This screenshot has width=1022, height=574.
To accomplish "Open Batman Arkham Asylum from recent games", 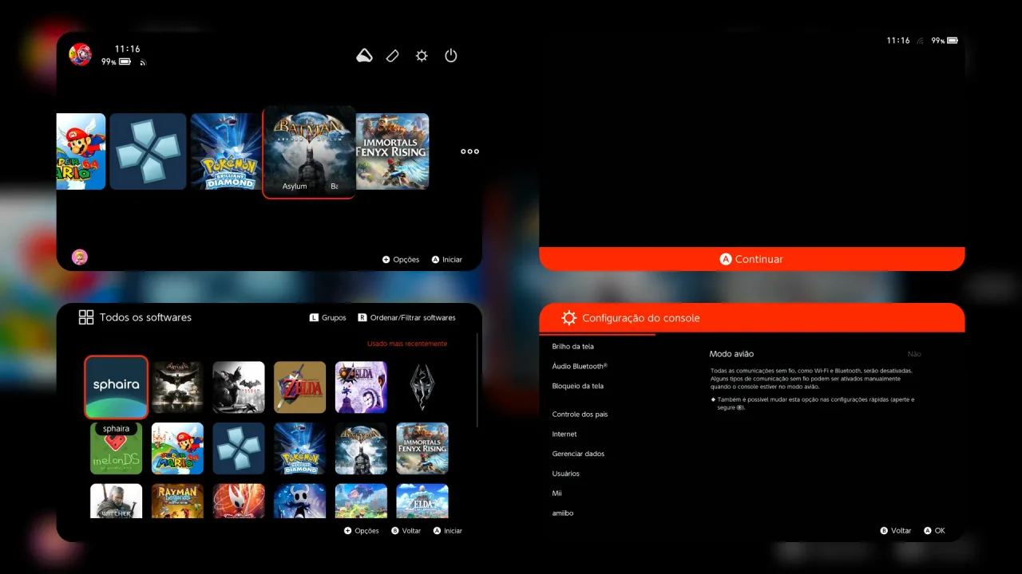I will (309, 151).
